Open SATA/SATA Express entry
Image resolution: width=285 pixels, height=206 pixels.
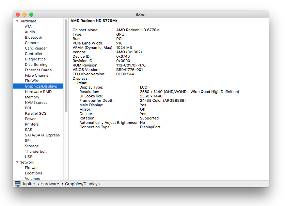(42, 135)
